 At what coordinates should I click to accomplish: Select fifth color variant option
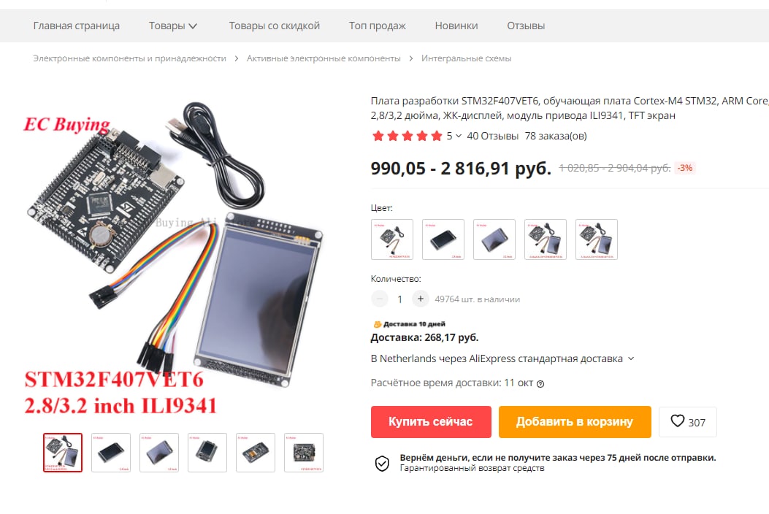(x=597, y=239)
